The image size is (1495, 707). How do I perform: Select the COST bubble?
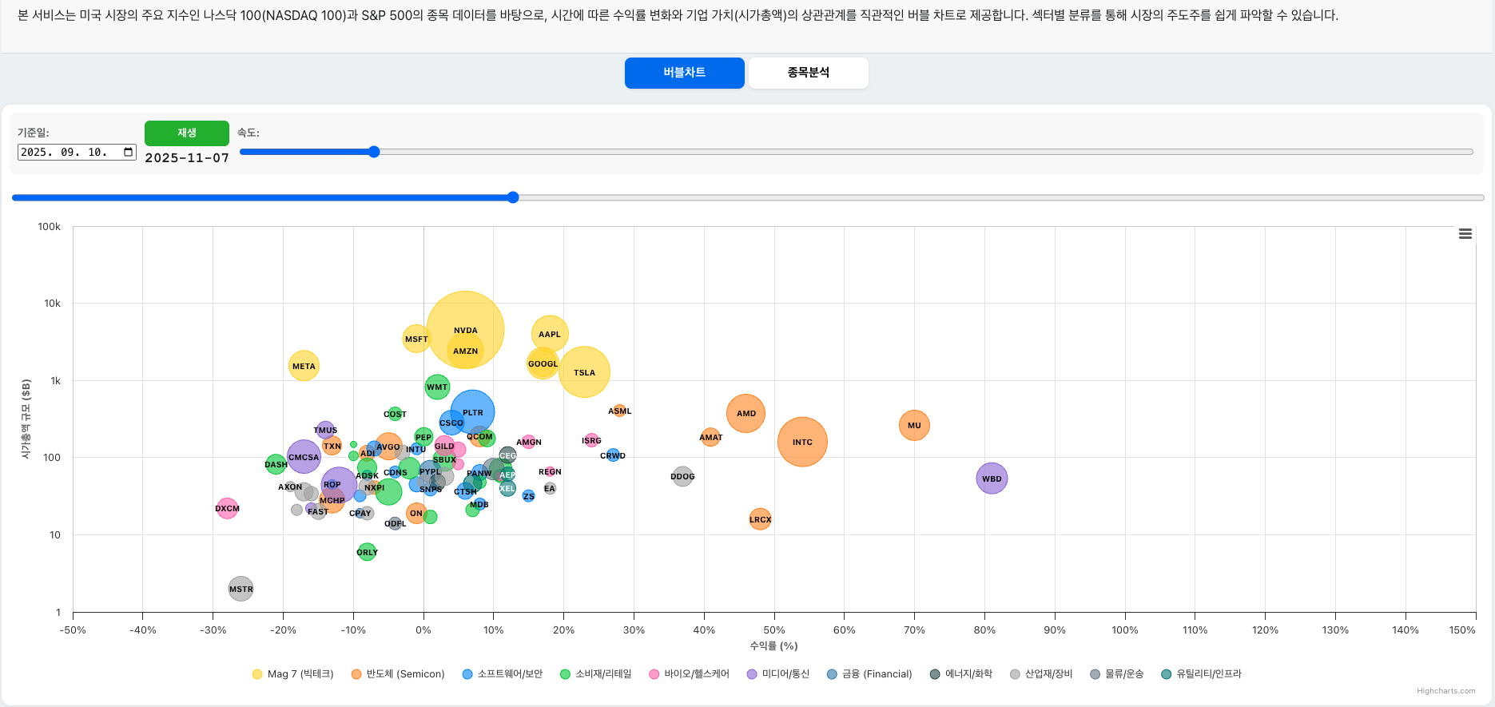(395, 414)
